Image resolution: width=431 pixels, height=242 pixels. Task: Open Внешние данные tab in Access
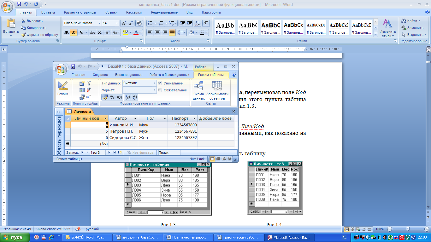click(x=128, y=75)
